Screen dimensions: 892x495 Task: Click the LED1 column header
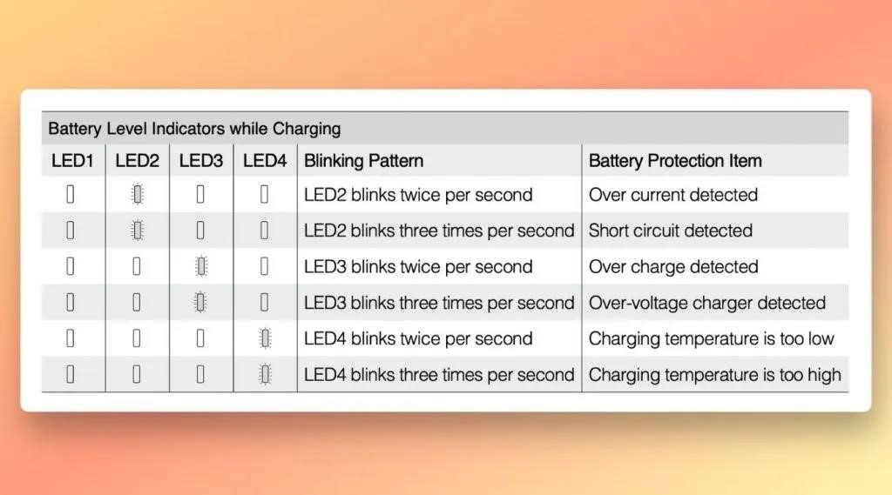tap(72, 161)
